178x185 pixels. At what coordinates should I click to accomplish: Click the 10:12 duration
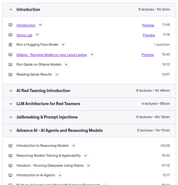(x=166, y=64)
